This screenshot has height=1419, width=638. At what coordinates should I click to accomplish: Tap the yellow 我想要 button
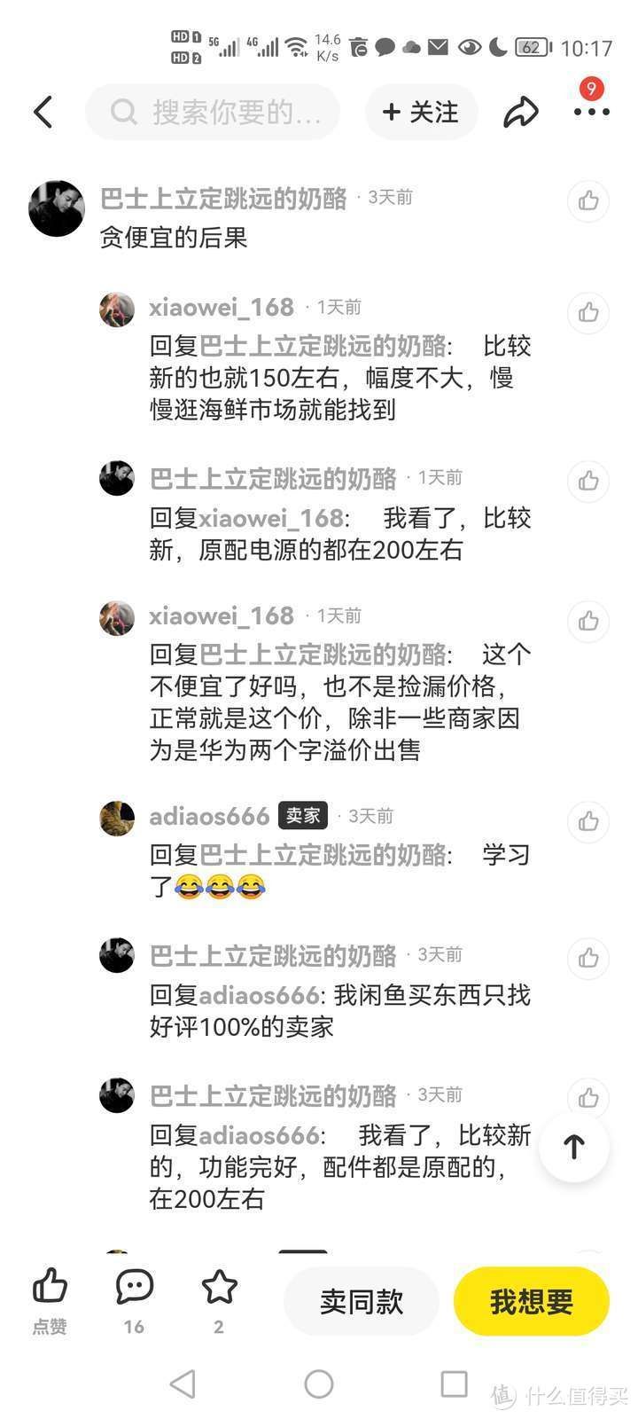[532, 1301]
